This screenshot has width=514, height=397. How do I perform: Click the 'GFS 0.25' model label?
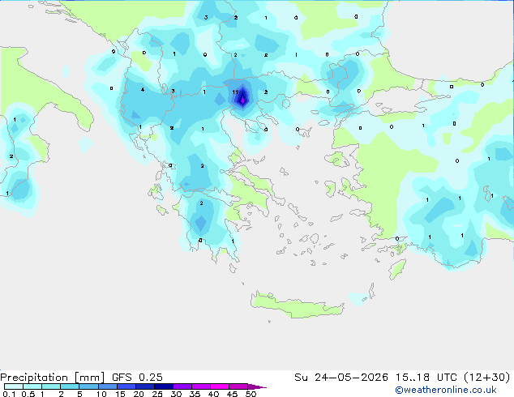tap(137, 378)
